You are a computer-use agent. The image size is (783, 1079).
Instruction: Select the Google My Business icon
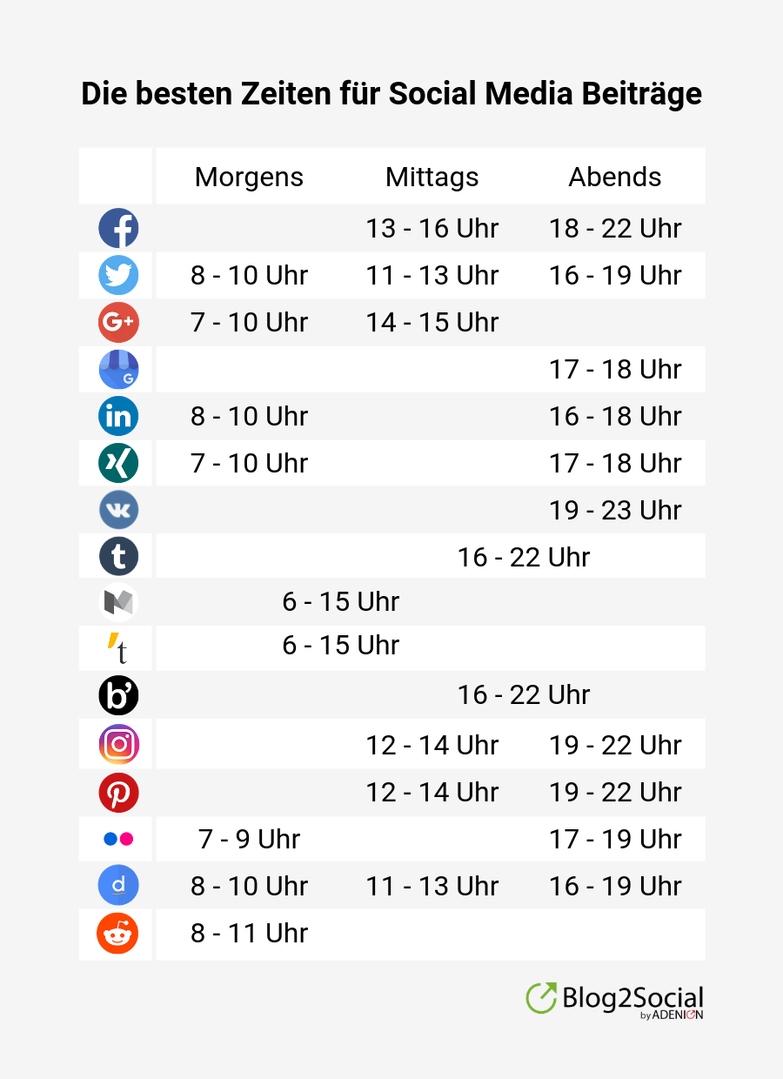click(118, 370)
